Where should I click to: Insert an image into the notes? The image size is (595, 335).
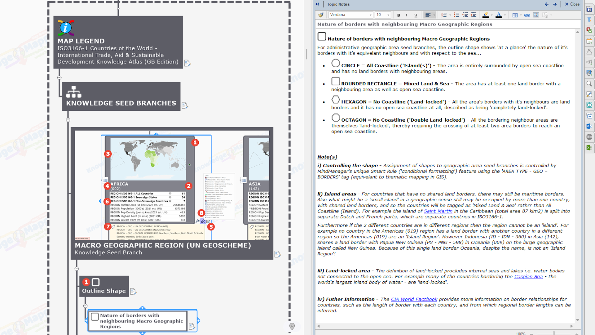[536, 15]
